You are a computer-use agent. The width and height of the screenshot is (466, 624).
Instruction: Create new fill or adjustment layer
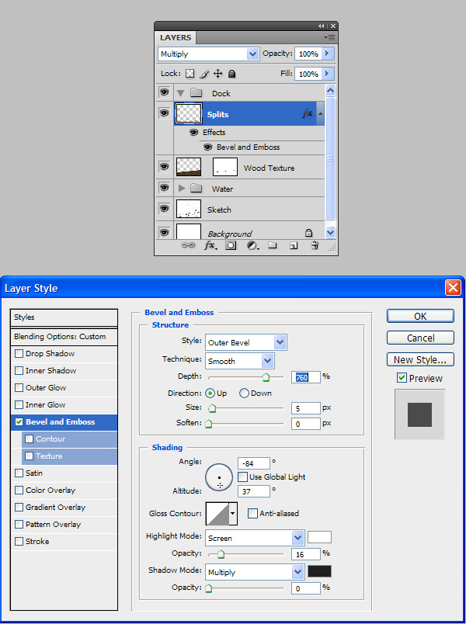coord(252,245)
